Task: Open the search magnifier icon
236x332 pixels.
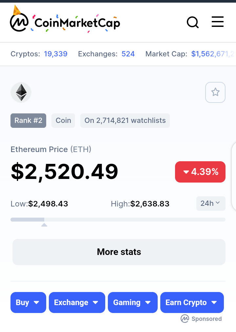Action: tap(193, 22)
